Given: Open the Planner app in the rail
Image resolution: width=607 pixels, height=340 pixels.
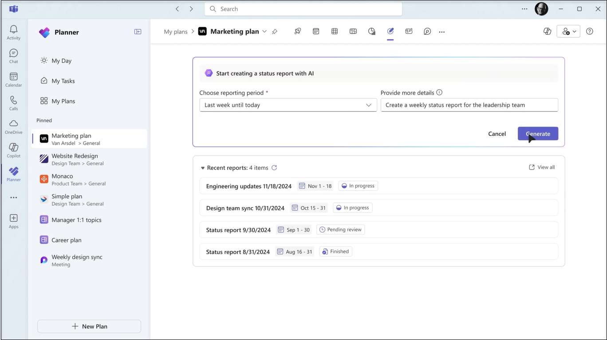Looking at the screenshot, I should click(14, 174).
